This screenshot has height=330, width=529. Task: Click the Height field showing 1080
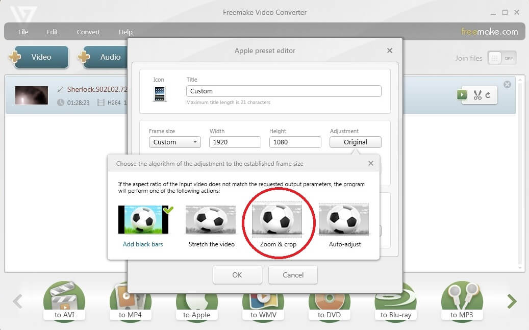[295, 142]
